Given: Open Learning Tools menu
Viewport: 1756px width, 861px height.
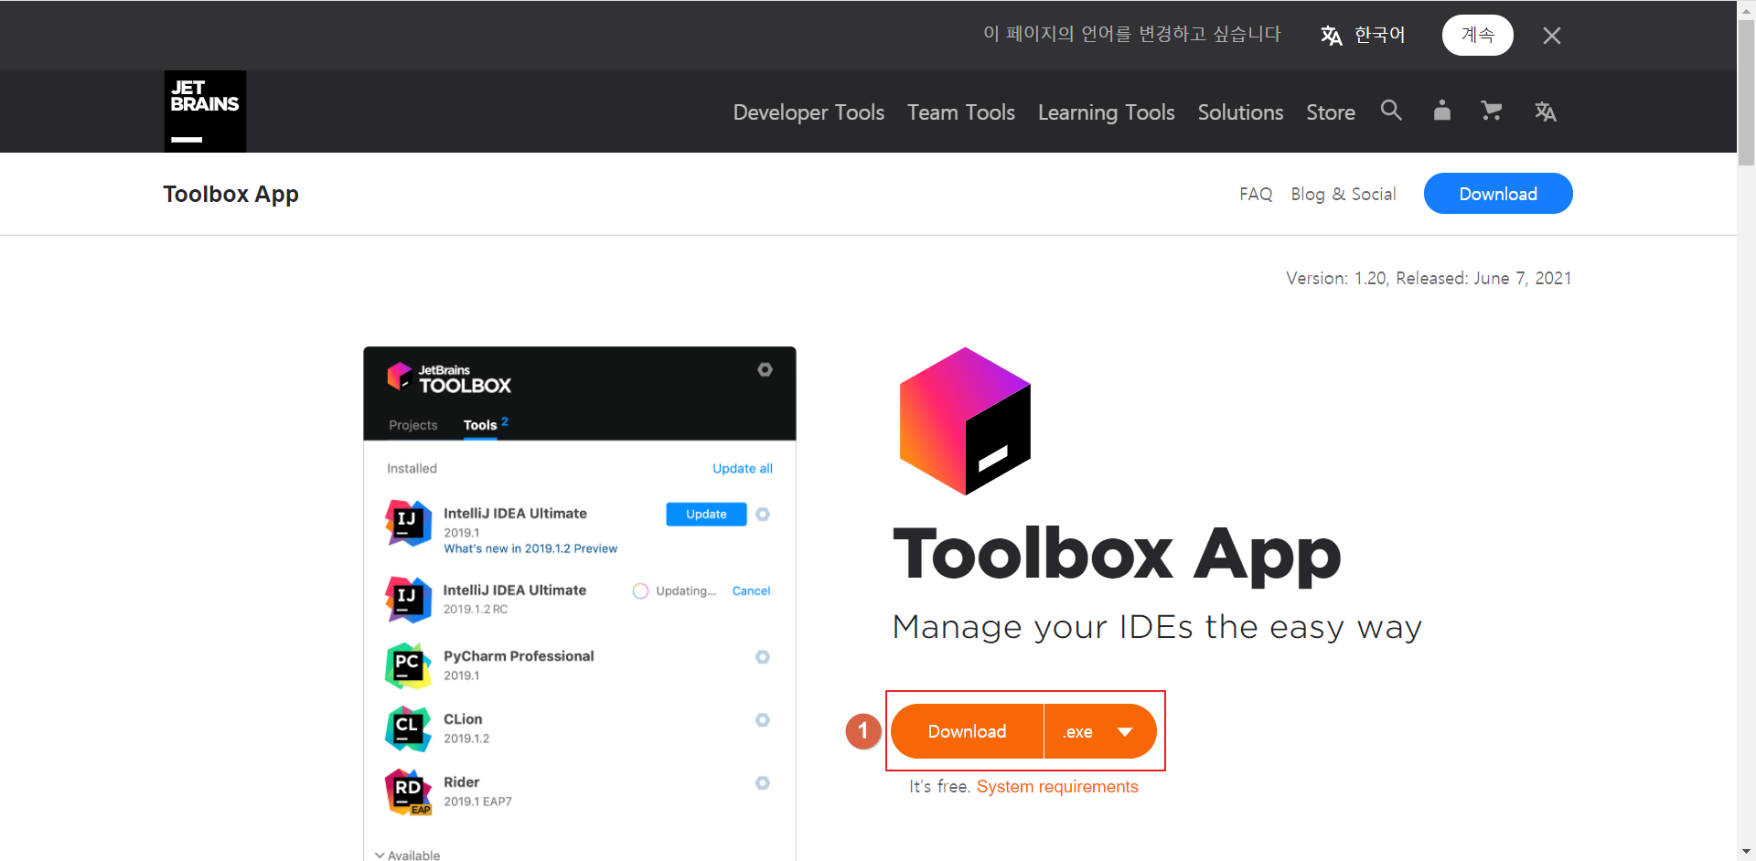Looking at the screenshot, I should (x=1107, y=112).
